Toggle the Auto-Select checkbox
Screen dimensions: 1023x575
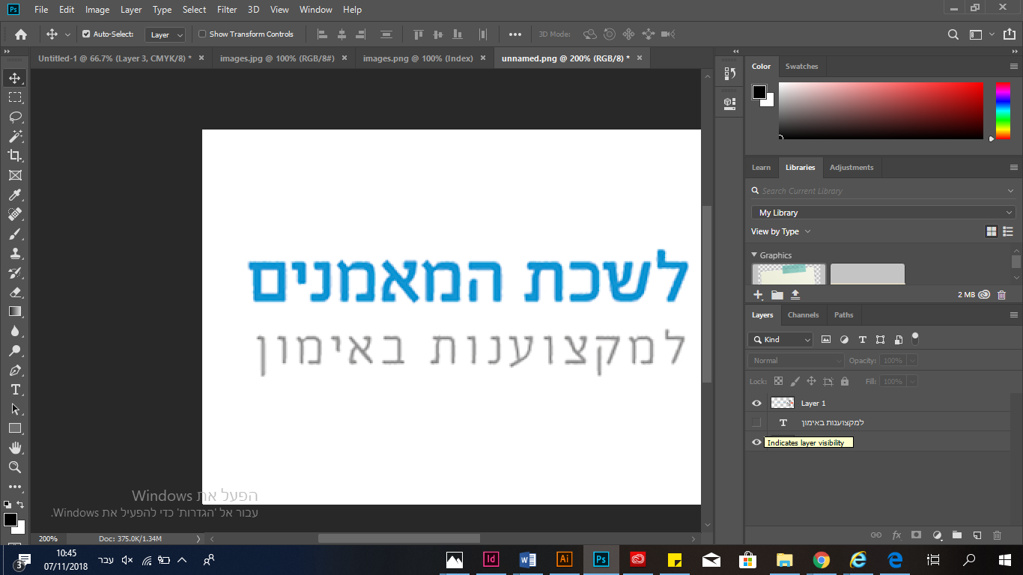point(86,34)
